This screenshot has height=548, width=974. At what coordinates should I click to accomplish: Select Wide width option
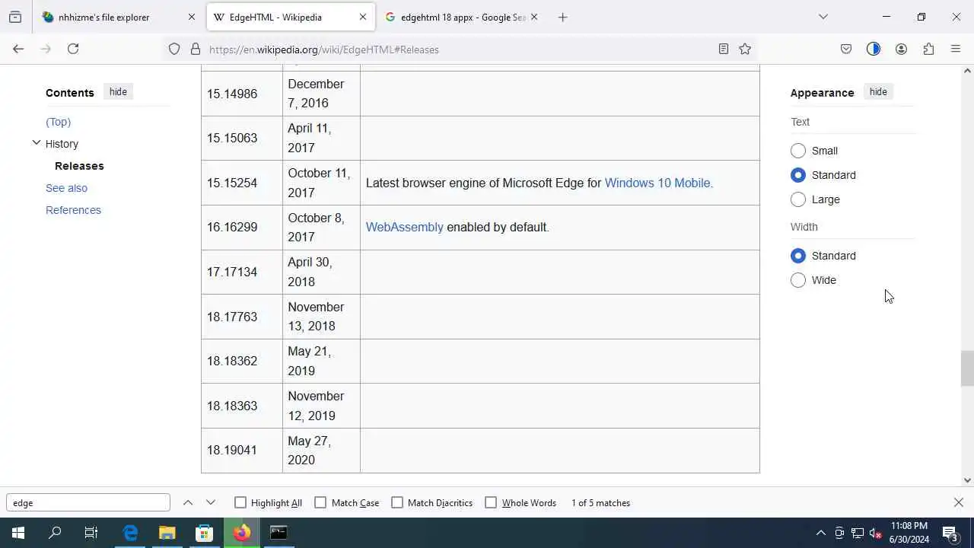tap(798, 280)
